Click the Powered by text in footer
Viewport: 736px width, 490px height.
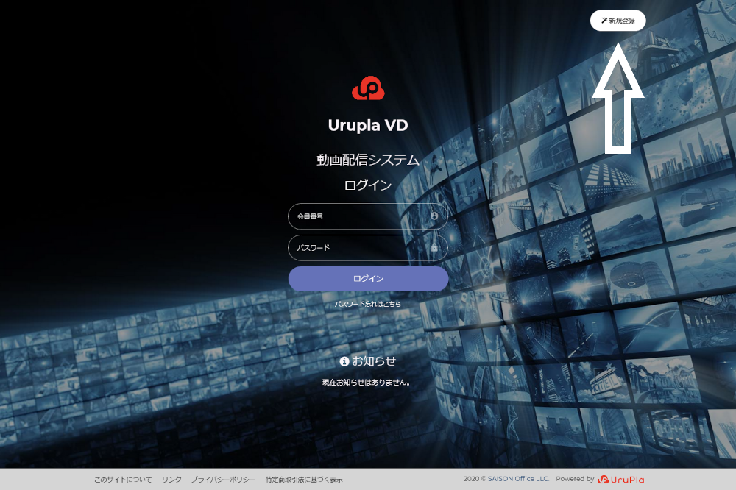point(575,479)
